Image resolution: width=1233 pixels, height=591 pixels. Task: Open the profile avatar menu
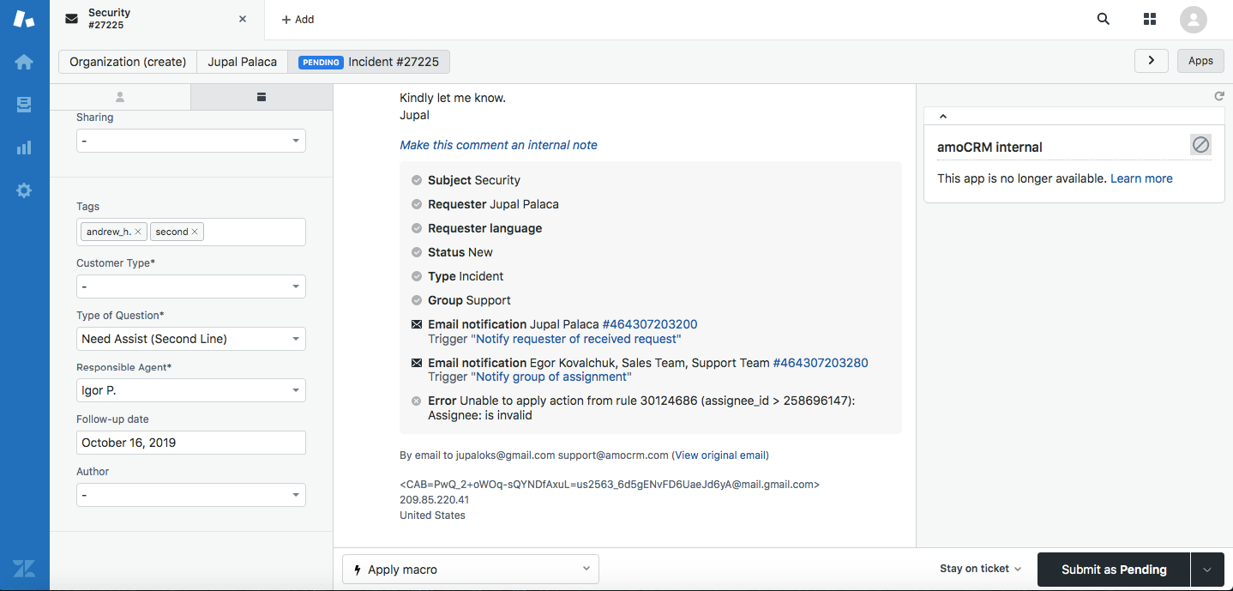(1193, 20)
